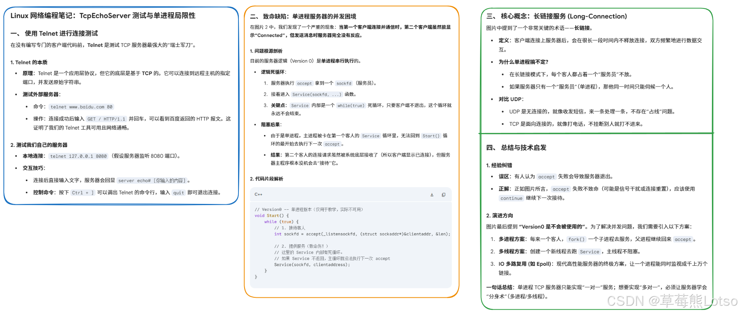
Task: Click bold label "为什么单进程搞不定?"
Action: point(523,62)
